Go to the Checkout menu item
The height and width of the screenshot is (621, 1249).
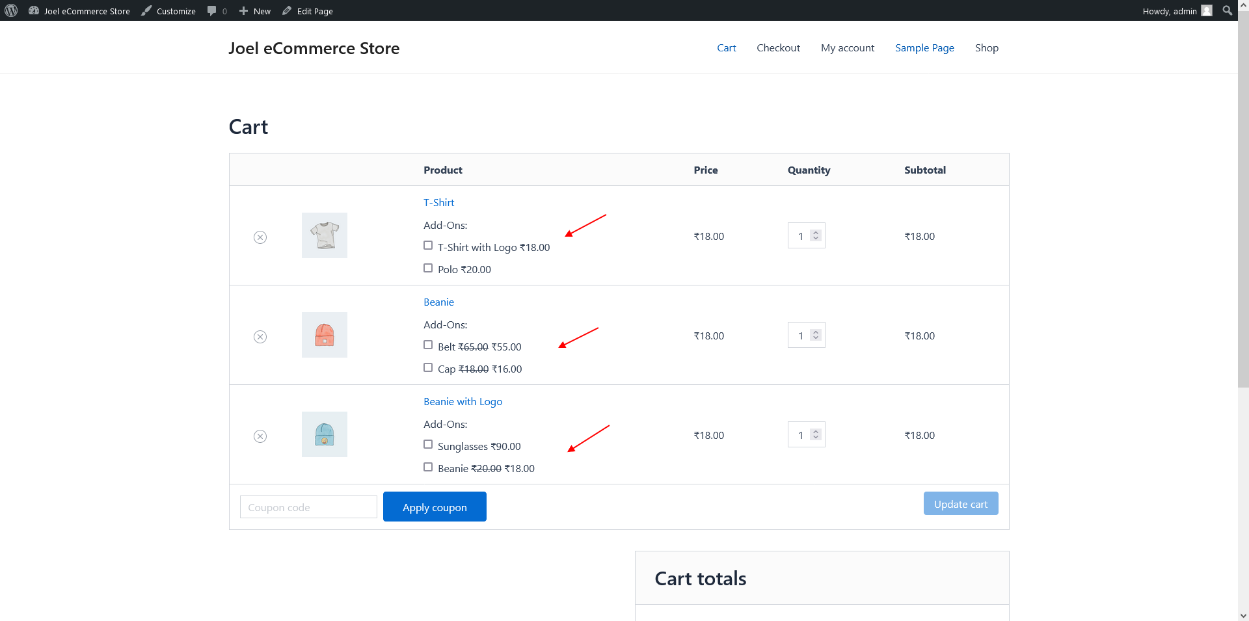pos(778,48)
